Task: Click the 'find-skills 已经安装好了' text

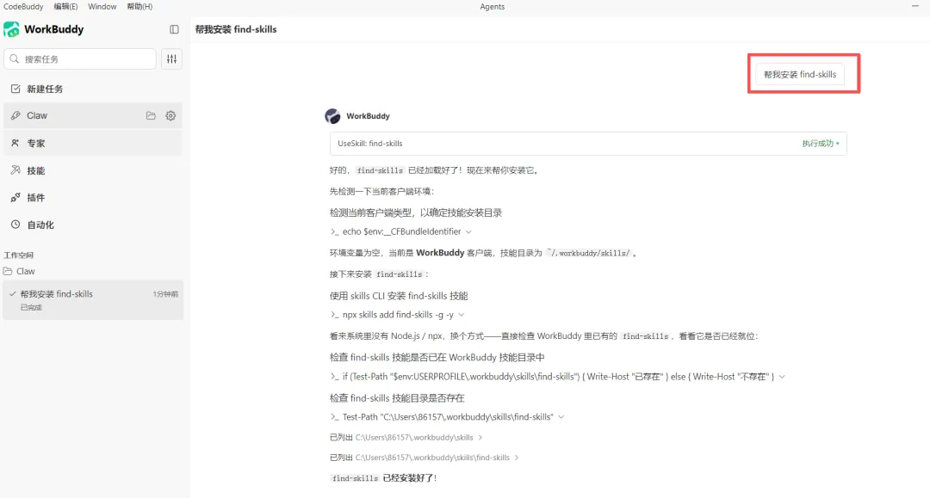Action: point(383,478)
